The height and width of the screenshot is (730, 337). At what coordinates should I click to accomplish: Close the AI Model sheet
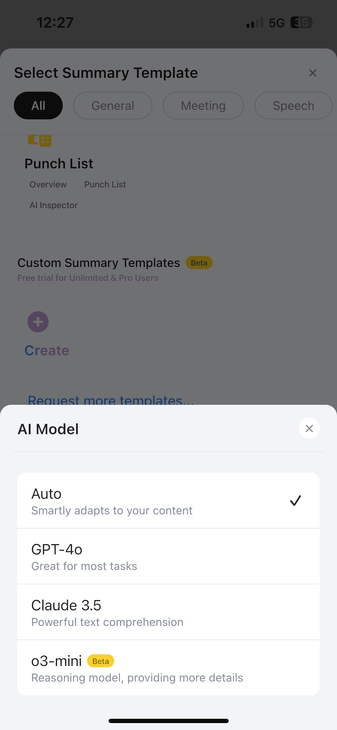click(309, 428)
